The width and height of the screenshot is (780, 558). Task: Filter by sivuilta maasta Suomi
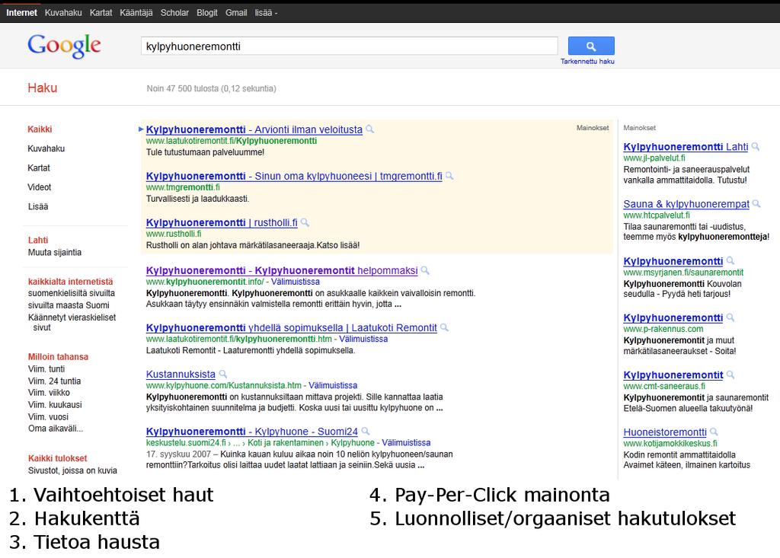(x=69, y=305)
